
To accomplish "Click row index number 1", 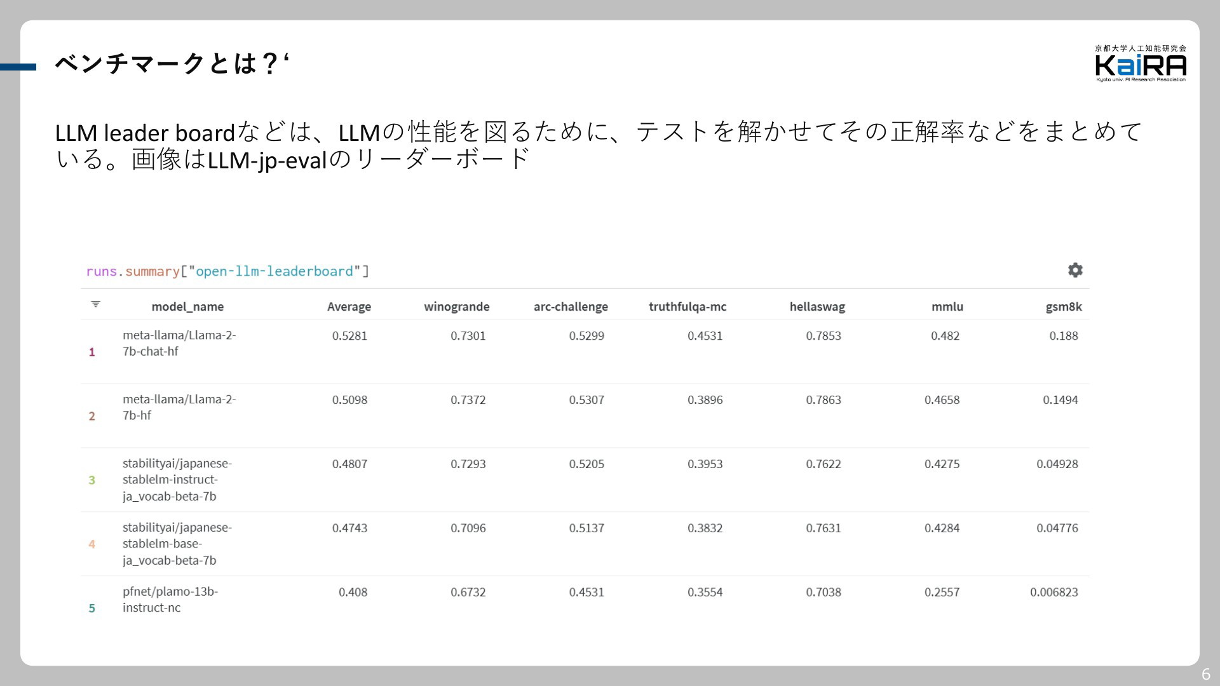I will [92, 352].
